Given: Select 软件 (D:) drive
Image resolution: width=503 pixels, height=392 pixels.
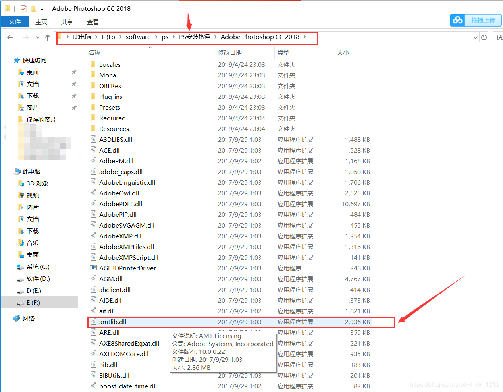Looking at the screenshot, I should click(38, 279).
